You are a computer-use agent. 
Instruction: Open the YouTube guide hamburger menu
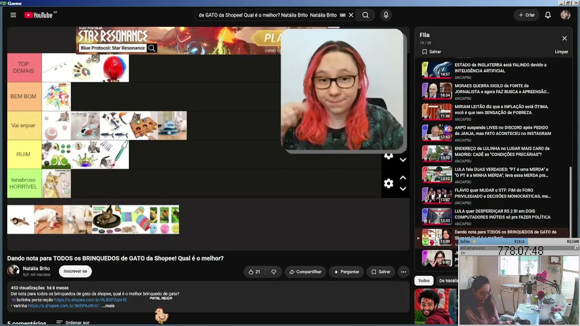pos(13,15)
